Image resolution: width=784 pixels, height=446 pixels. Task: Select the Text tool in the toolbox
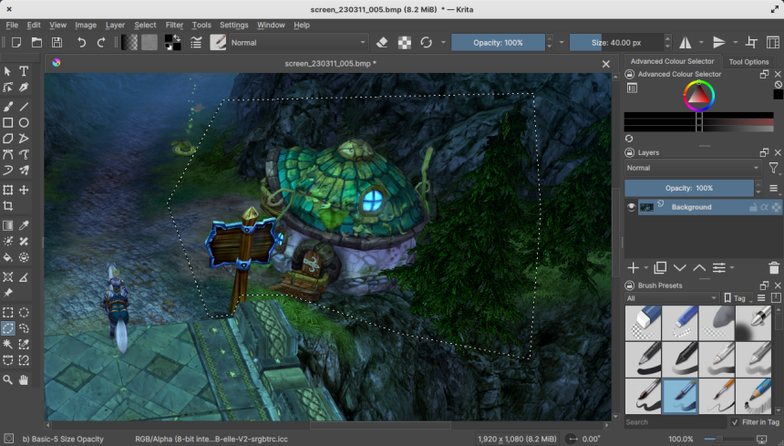pos(25,71)
